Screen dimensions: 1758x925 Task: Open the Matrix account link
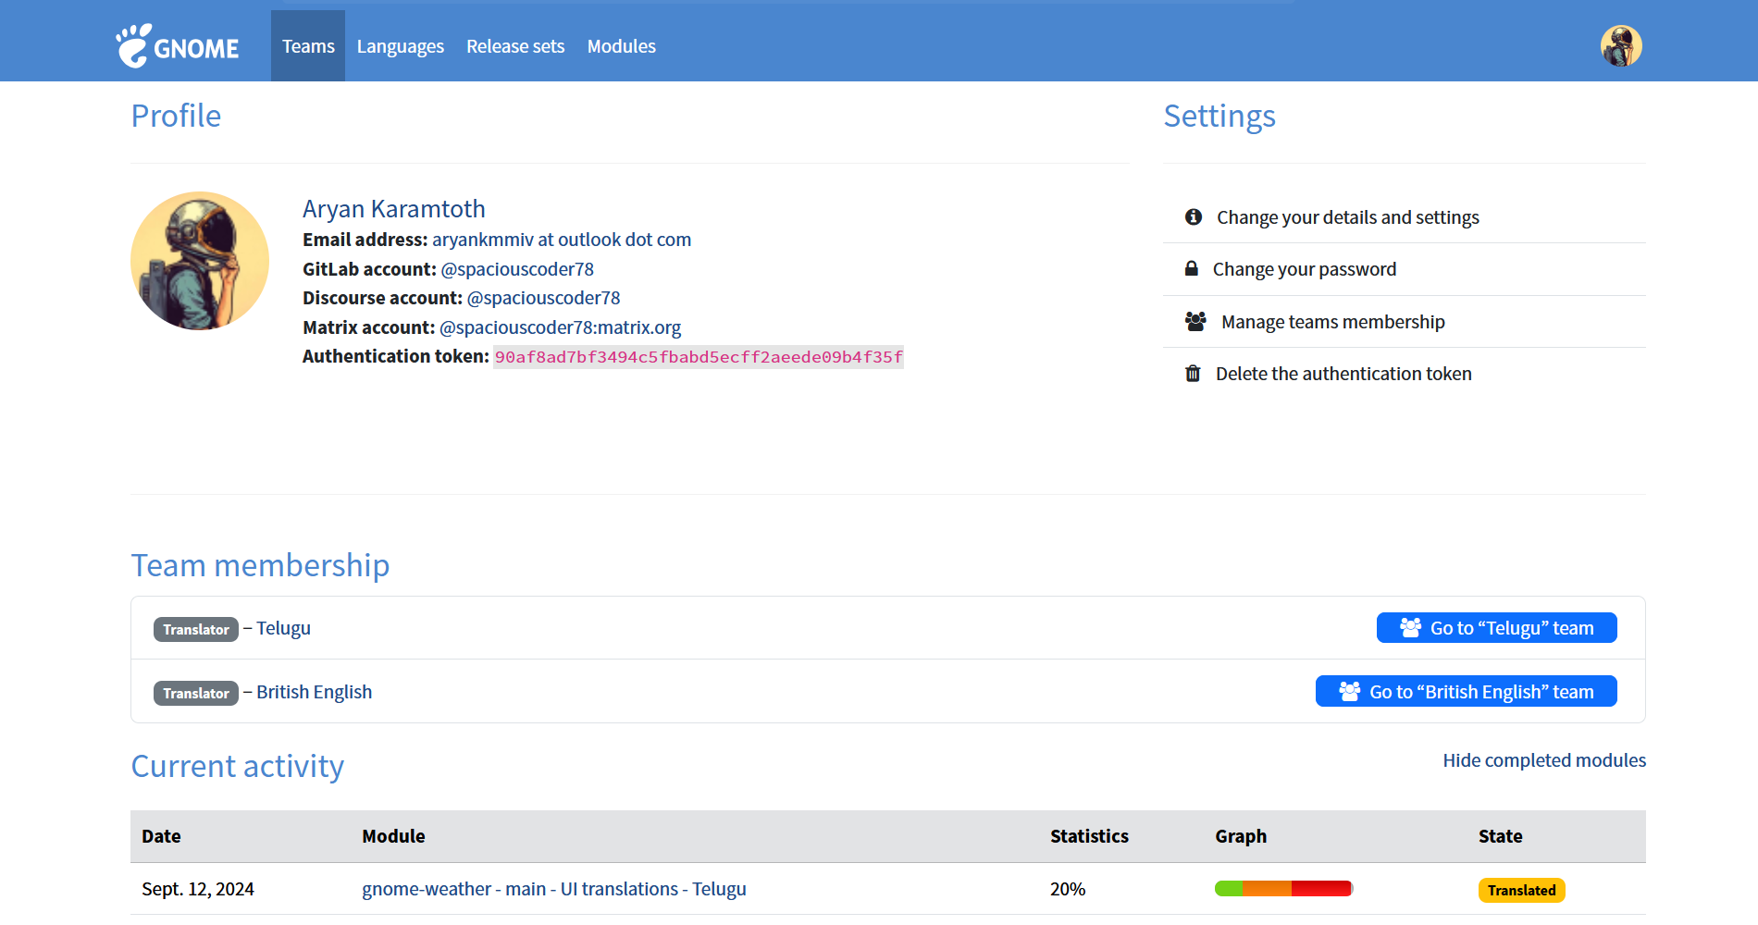(560, 327)
